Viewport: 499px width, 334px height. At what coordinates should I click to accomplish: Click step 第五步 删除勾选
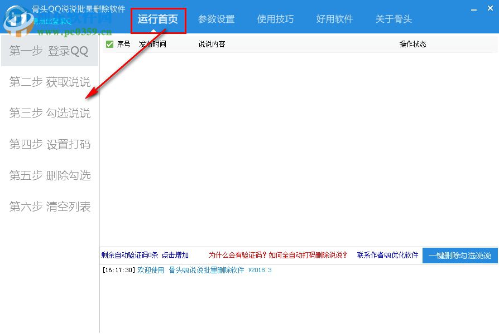click(50, 175)
